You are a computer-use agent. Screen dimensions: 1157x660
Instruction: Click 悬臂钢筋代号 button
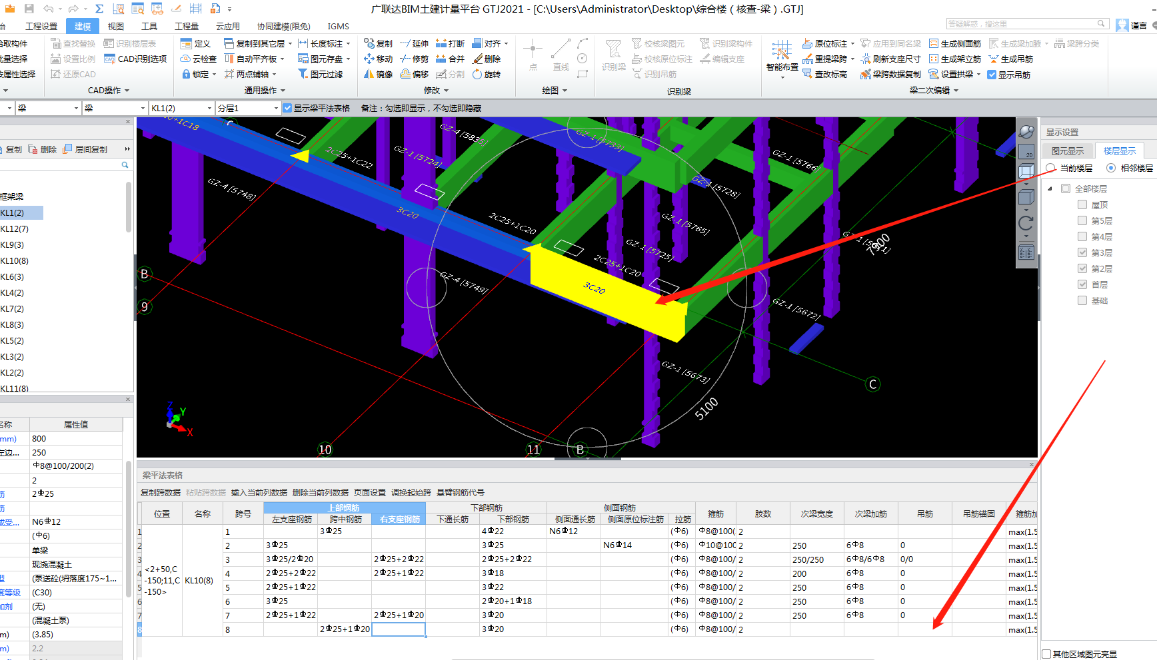[x=461, y=492]
